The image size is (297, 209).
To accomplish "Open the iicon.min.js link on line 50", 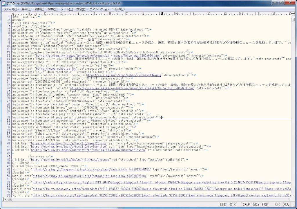I will click(x=90, y=176).
